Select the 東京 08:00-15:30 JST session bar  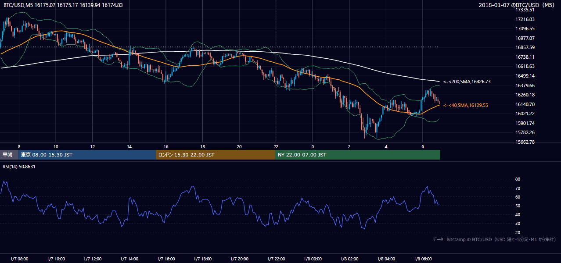[87, 155]
